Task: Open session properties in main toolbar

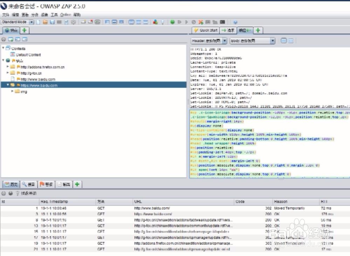Action: [x=66, y=22]
